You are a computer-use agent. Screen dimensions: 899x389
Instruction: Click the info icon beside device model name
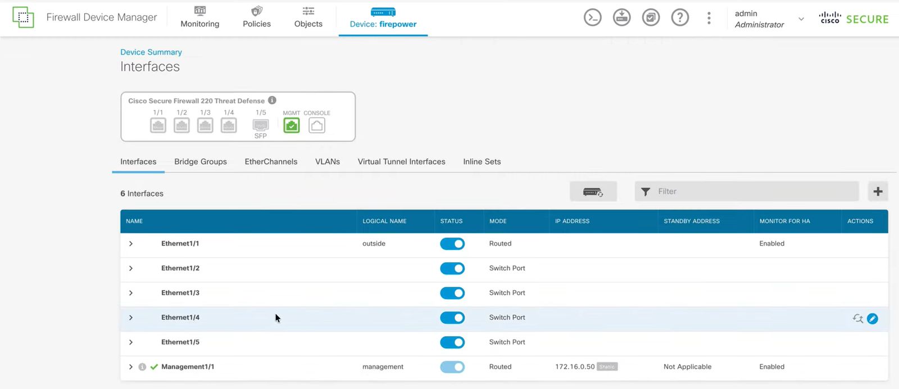click(x=272, y=100)
